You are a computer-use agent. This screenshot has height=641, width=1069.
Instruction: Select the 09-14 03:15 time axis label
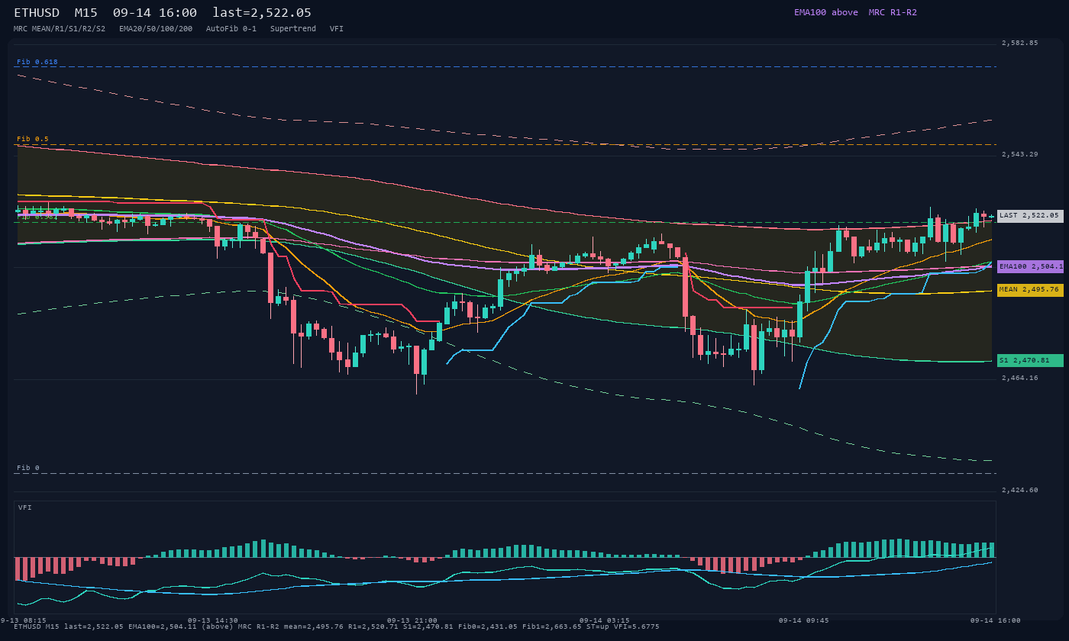click(605, 620)
